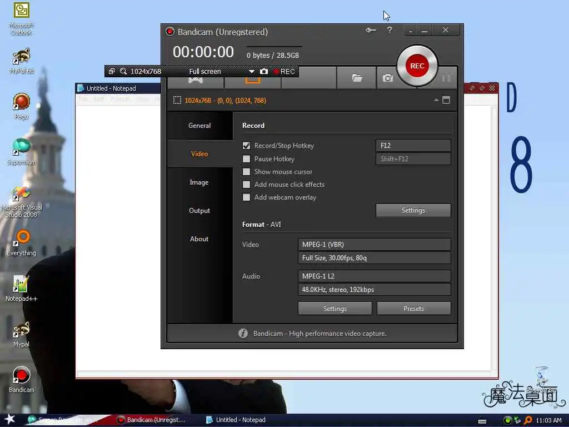The image size is (569, 427).
Task: Click the orange magnifier tray icon
Action: [528, 420]
